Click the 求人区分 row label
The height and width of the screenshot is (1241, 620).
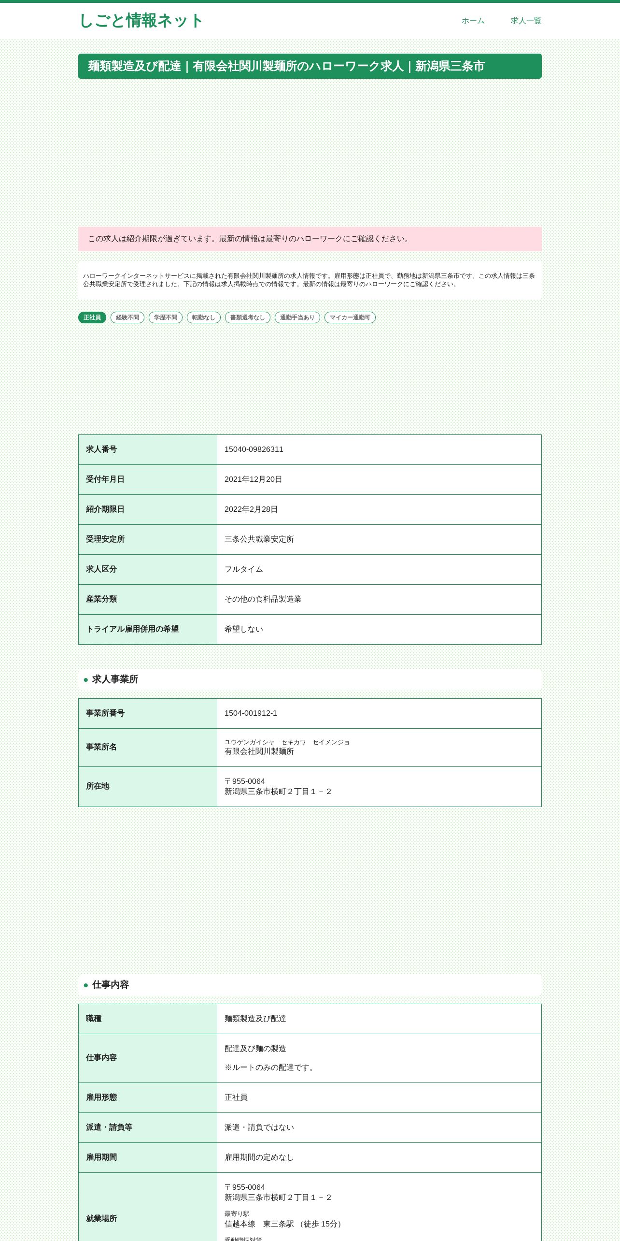[101, 569]
